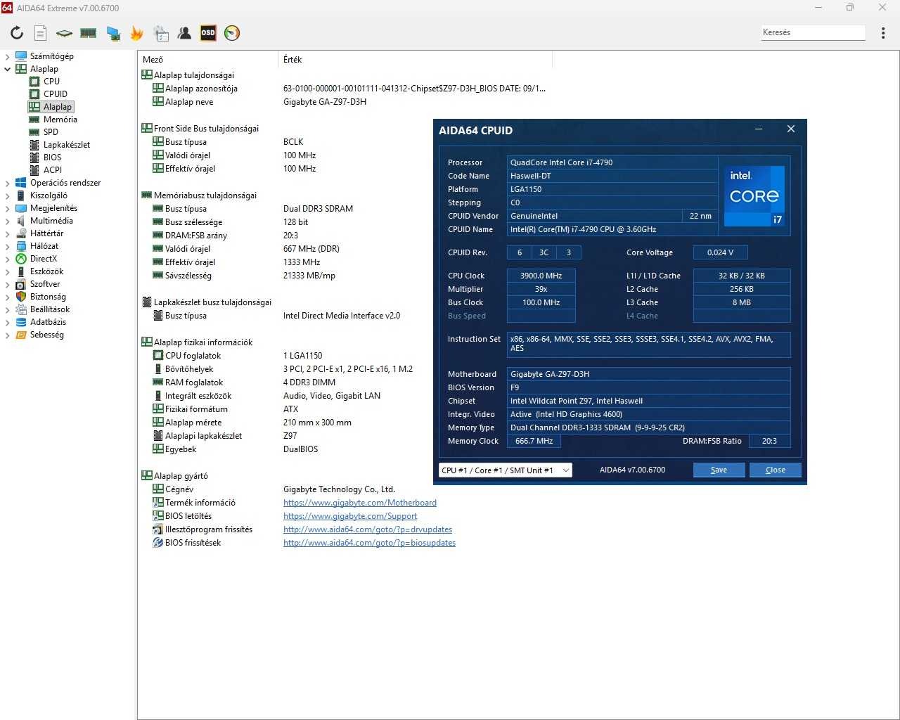Screen dimensions: 900x720
Task: Select the Sebesség tree item
Action: tap(47, 335)
